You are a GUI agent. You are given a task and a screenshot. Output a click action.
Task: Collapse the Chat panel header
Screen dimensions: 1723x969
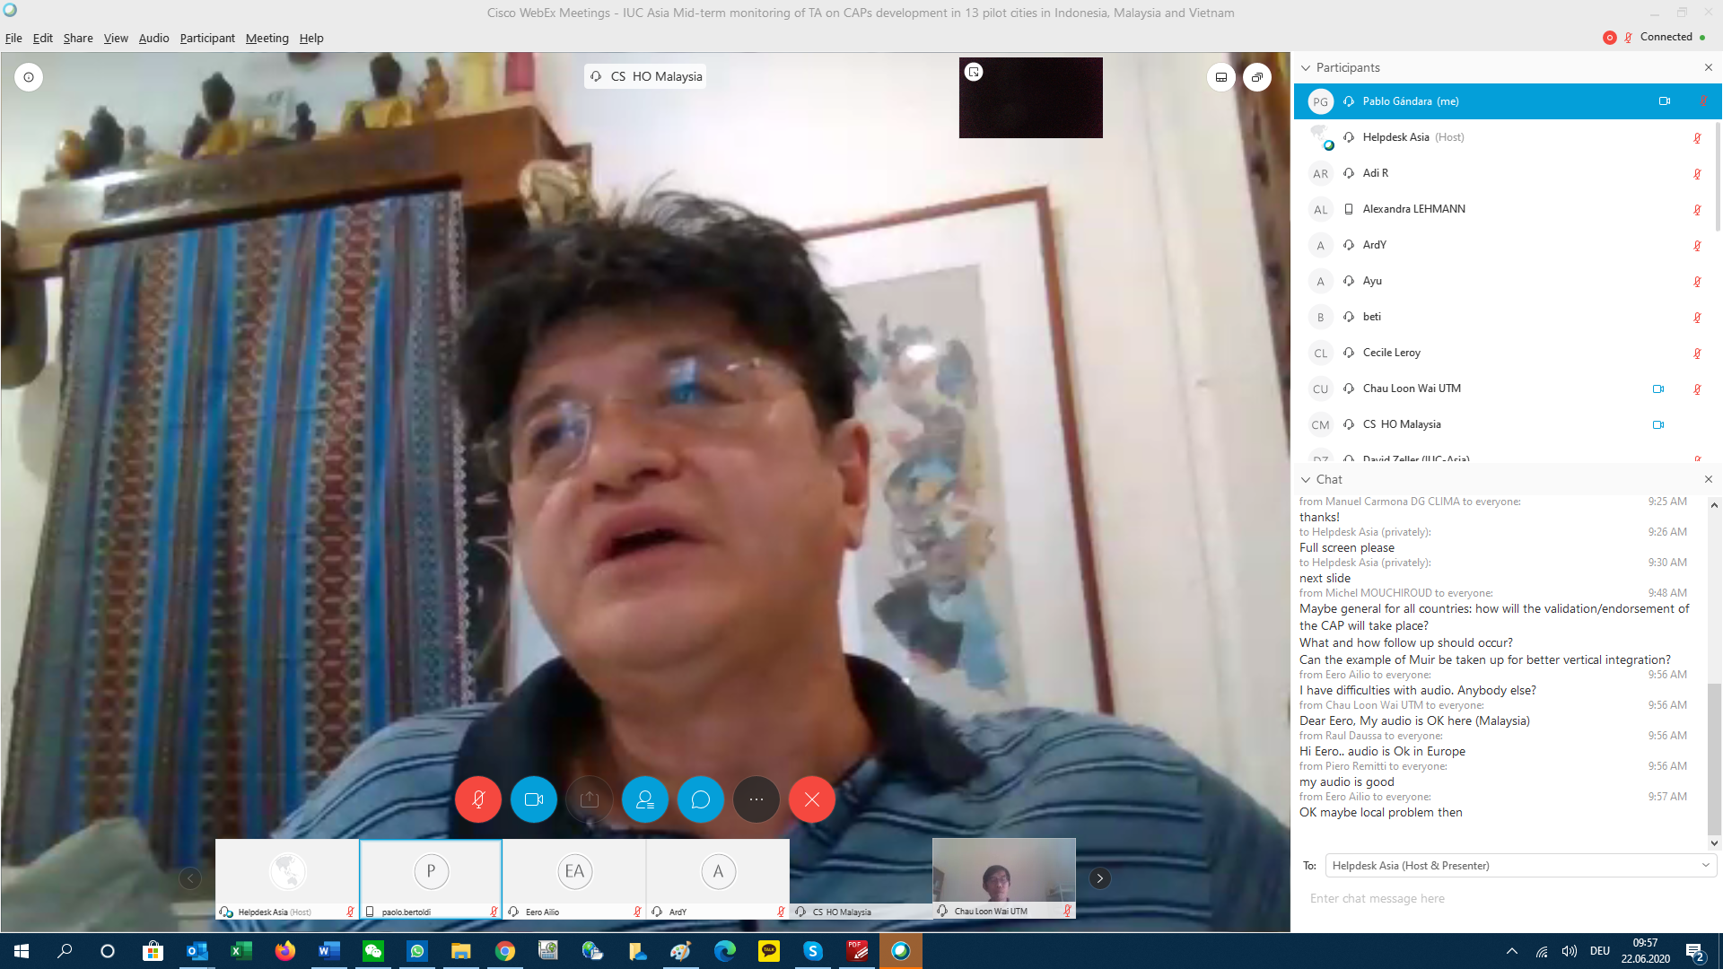click(x=1307, y=480)
